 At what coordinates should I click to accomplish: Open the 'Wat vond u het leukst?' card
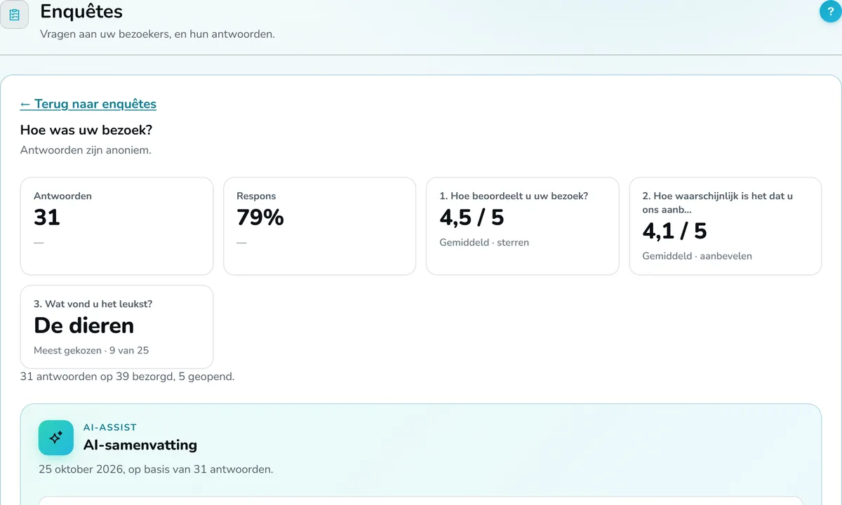tap(116, 327)
